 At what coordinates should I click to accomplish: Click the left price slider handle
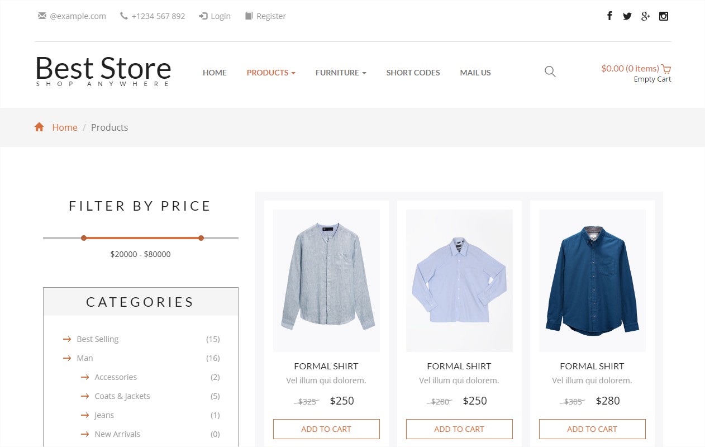[84, 238]
